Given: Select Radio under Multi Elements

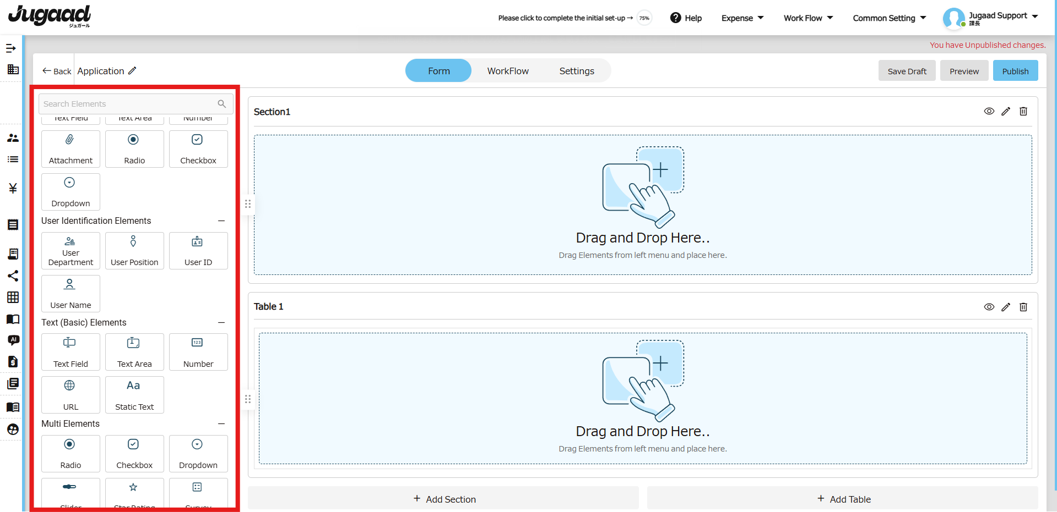Looking at the screenshot, I should coord(71,453).
